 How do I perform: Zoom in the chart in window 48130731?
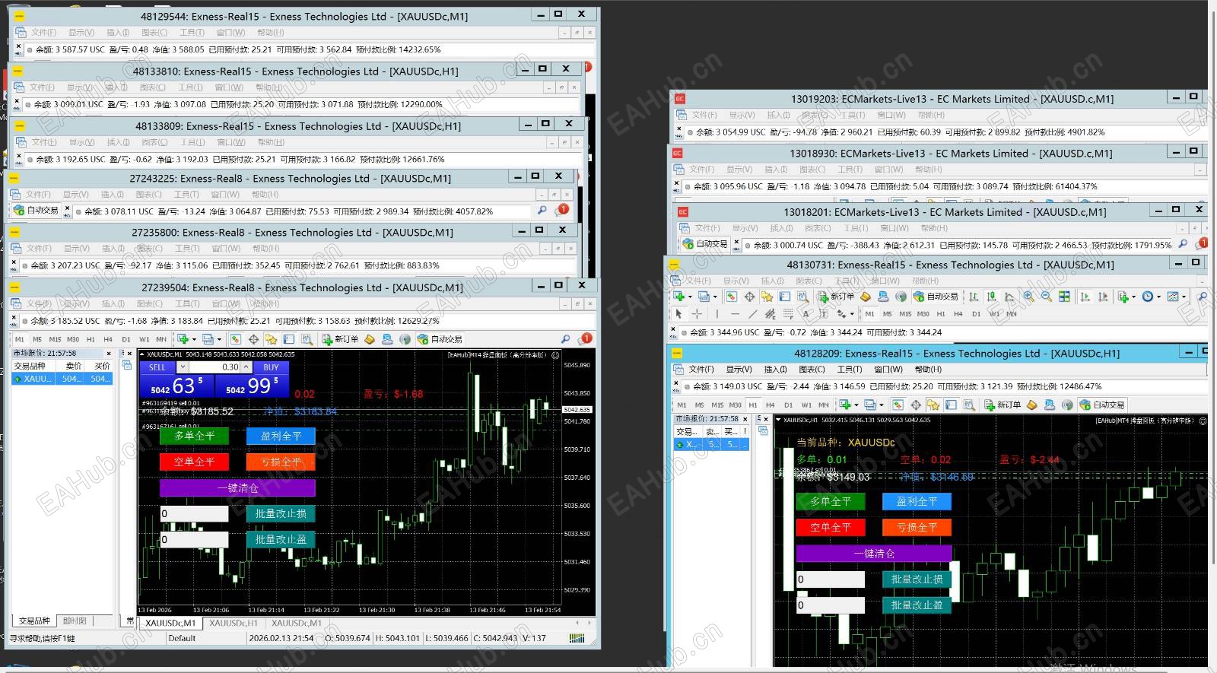point(1029,297)
